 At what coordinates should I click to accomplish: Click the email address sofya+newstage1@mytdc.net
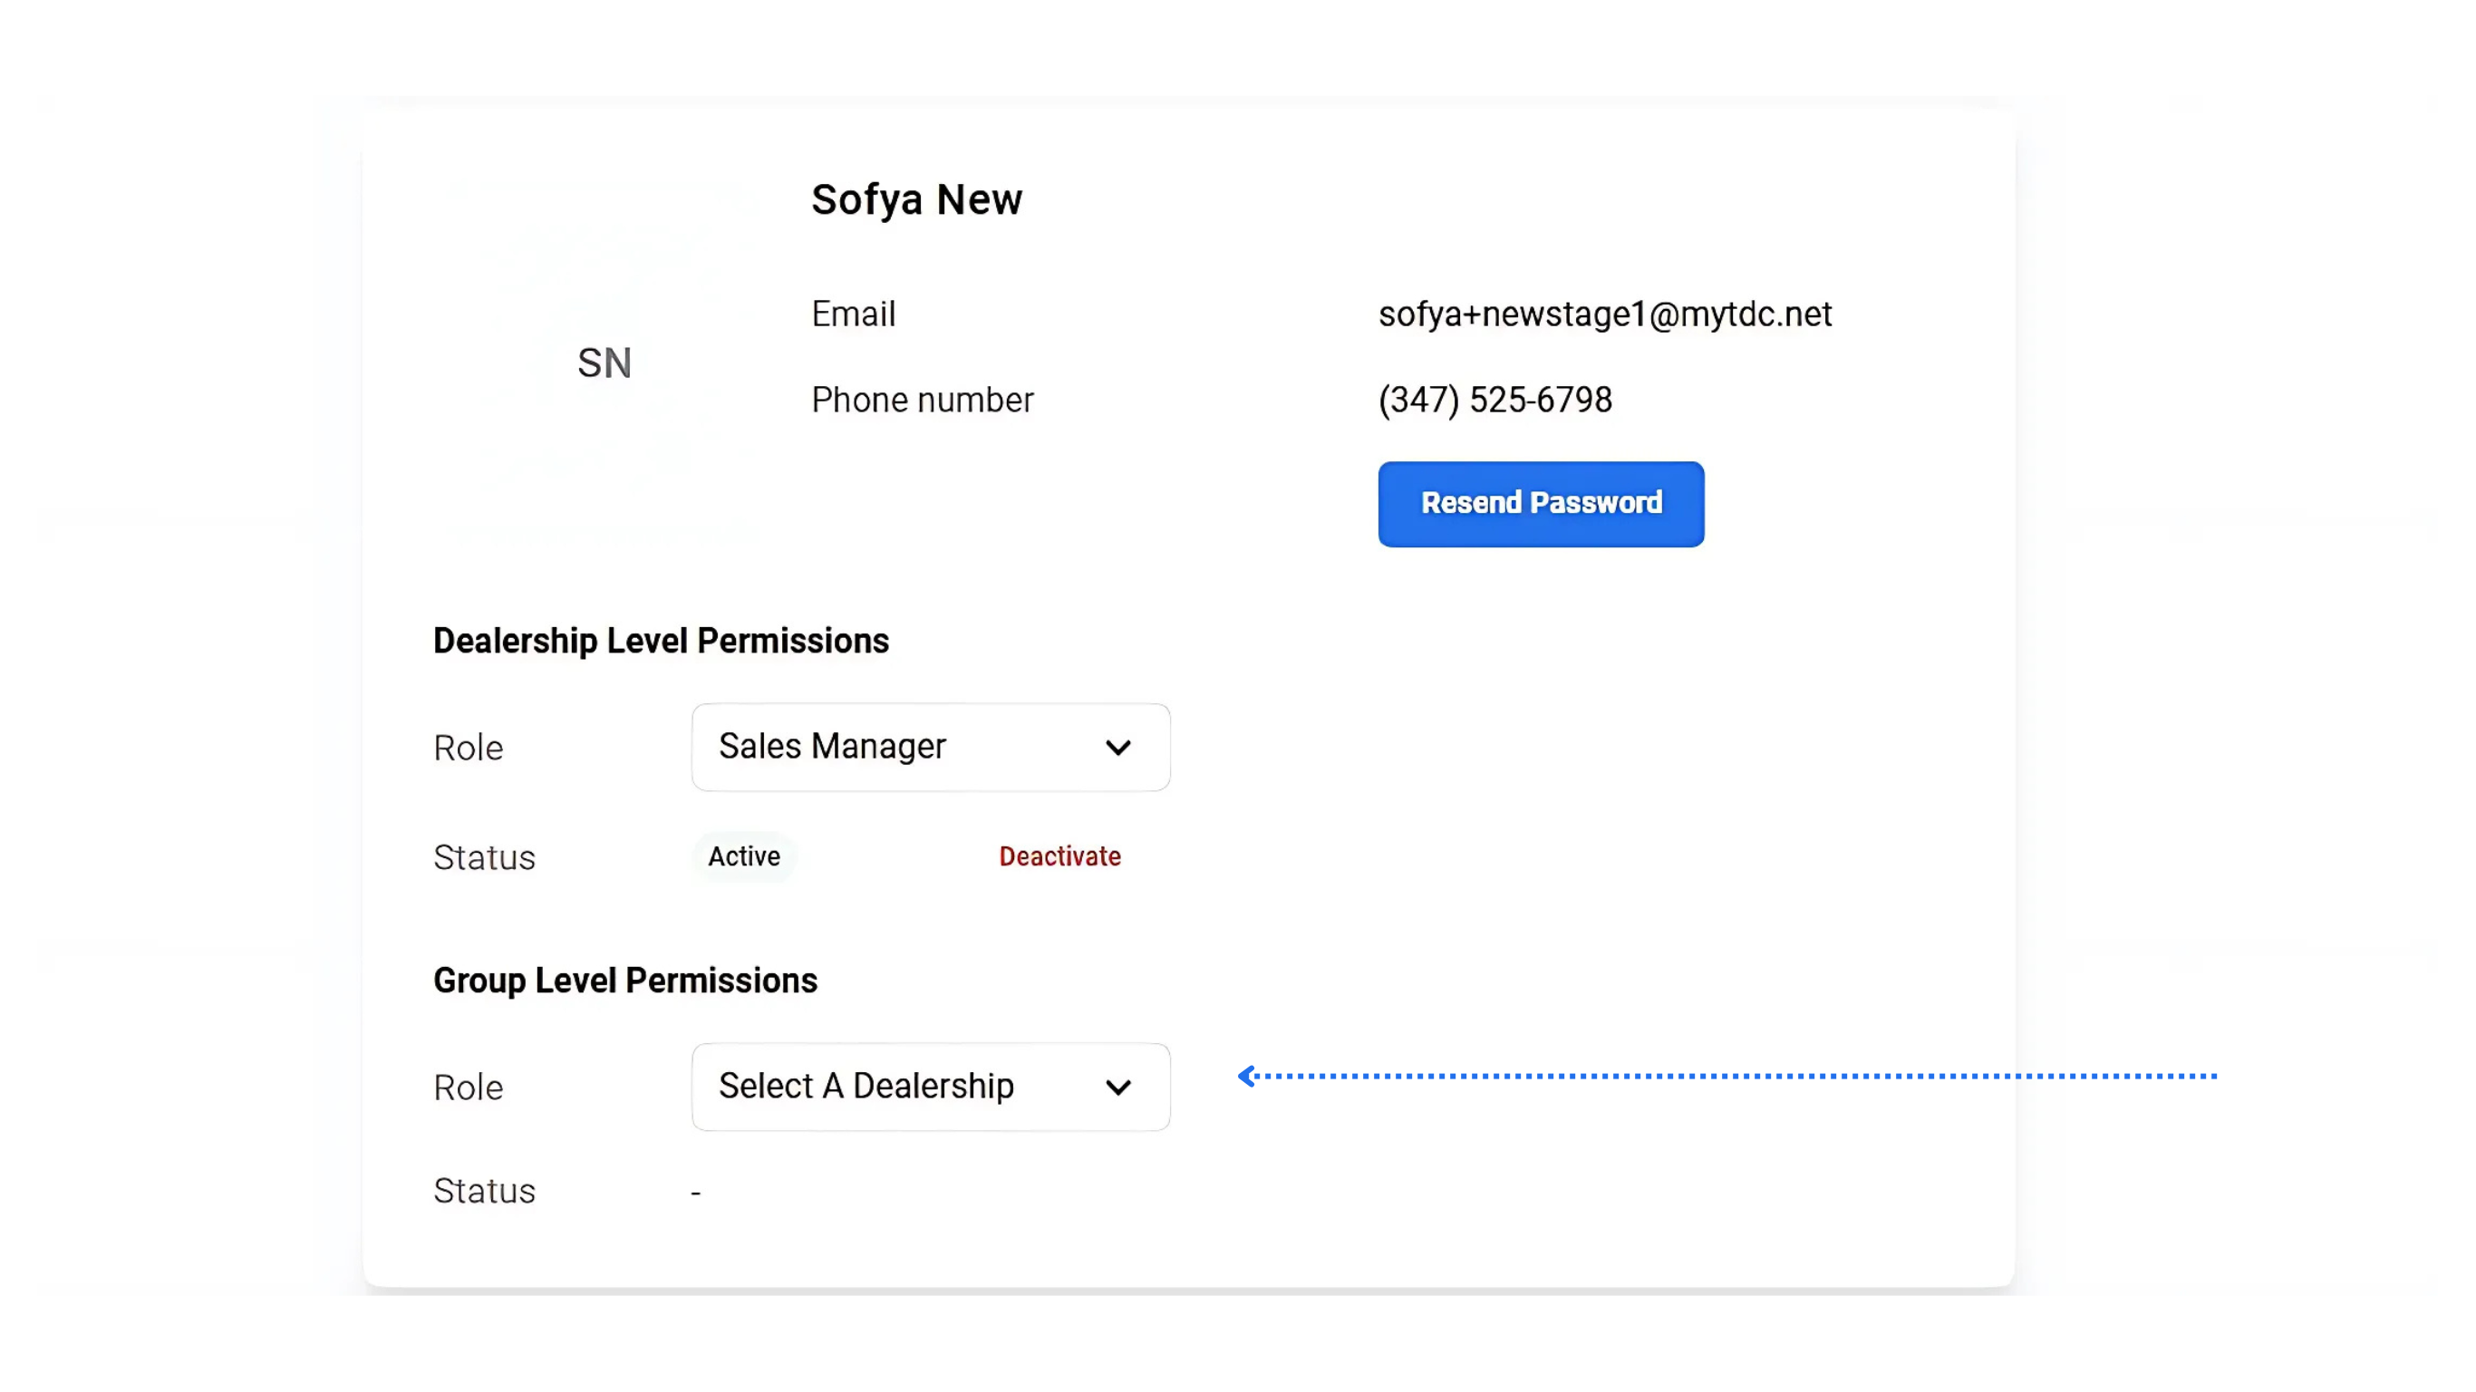coord(1604,314)
